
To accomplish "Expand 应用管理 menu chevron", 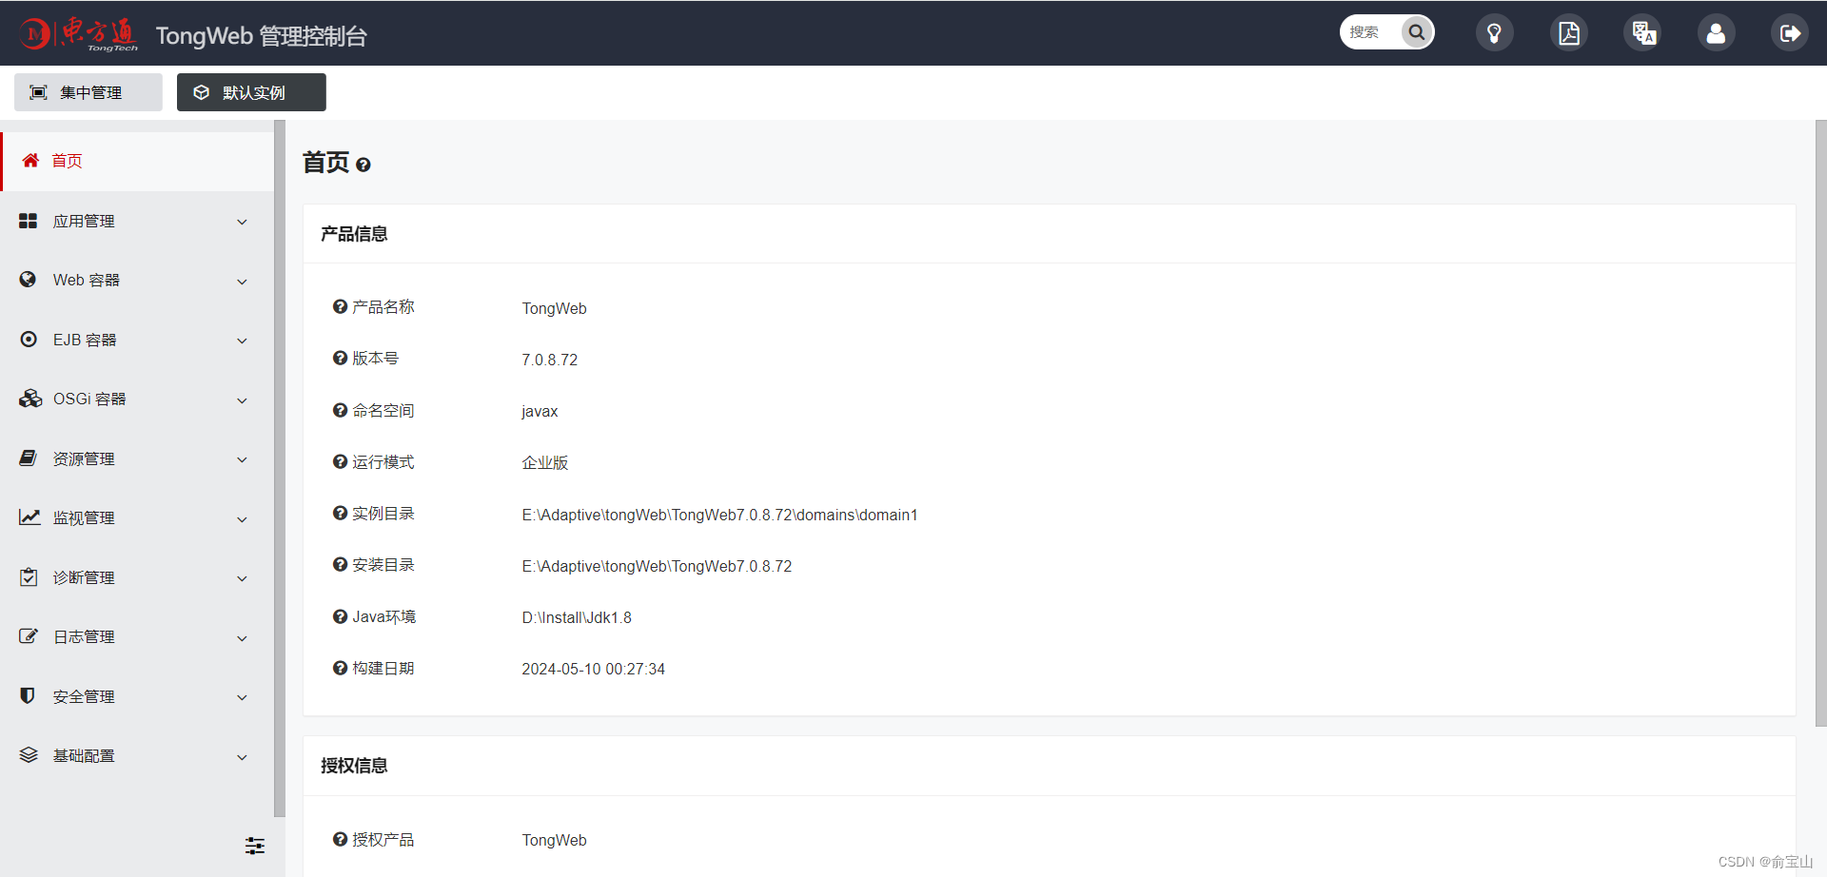I will [242, 222].
